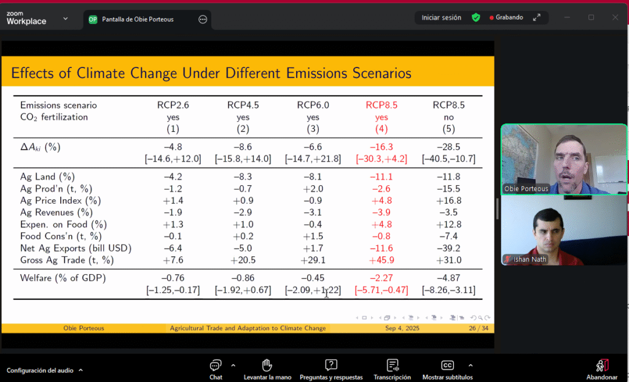Click the Iniciar sesión button
The width and height of the screenshot is (629, 382).
tap(441, 18)
